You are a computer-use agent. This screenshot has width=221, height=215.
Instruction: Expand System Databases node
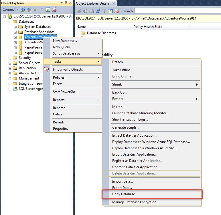[x=15, y=27]
